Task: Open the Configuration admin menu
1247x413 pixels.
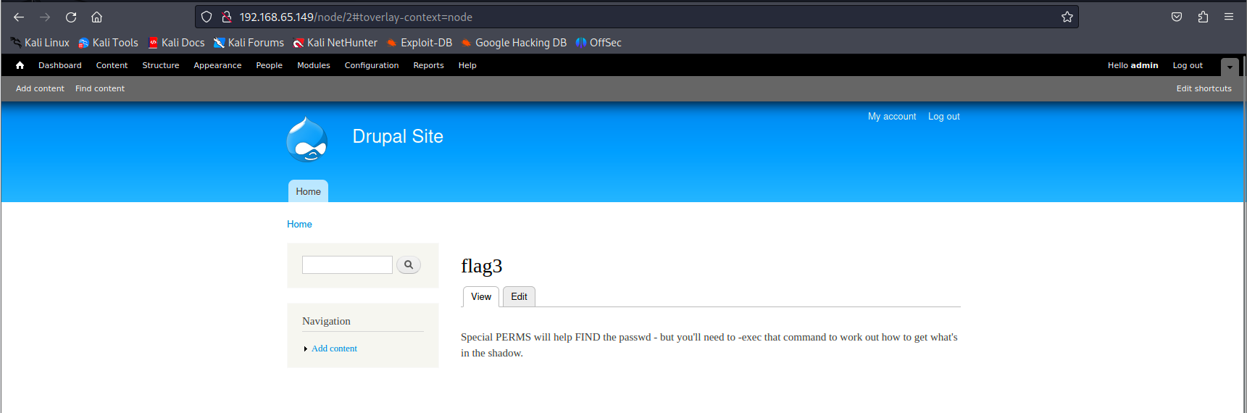Action: click(x=371, y=65)
